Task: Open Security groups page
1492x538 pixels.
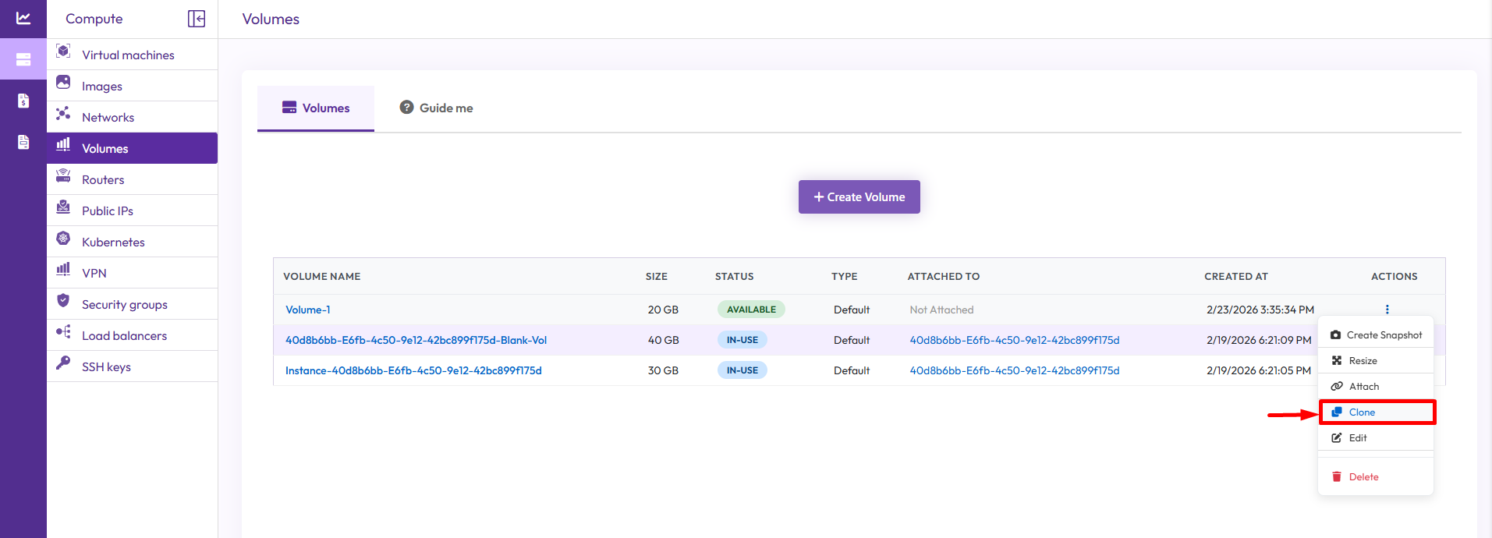Action: tap(124, 304)
